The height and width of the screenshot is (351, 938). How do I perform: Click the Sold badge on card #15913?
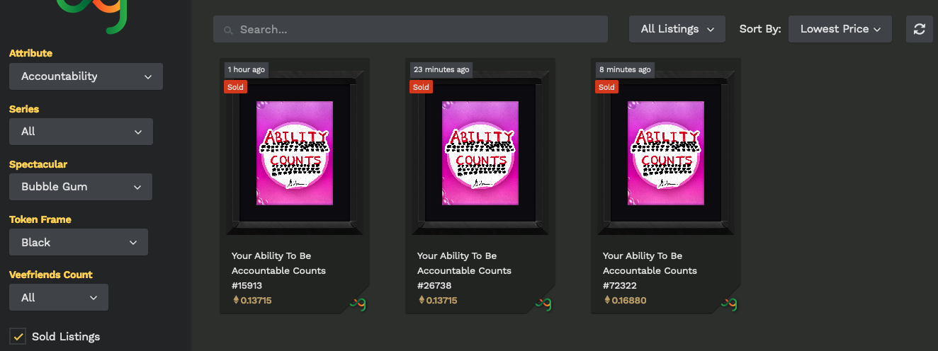pyautogui.click(x=236, y=87)
